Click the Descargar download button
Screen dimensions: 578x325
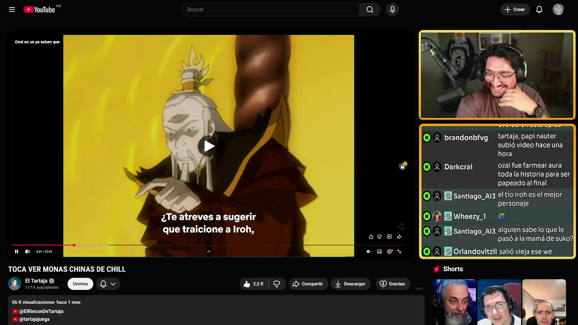[x=350, y=284]
